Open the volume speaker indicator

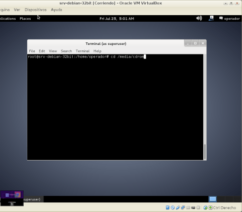point(199,18)
